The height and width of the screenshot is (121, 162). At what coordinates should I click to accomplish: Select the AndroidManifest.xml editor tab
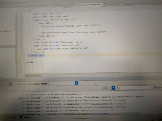tap(90, 5)
